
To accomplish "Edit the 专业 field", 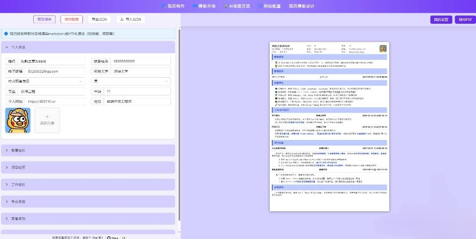I will pos(51,92).
